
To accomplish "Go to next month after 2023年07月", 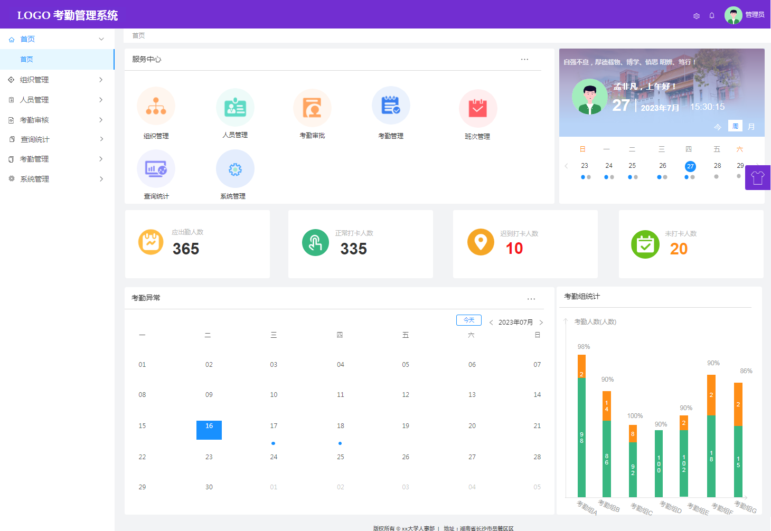I will pos(541,323).
